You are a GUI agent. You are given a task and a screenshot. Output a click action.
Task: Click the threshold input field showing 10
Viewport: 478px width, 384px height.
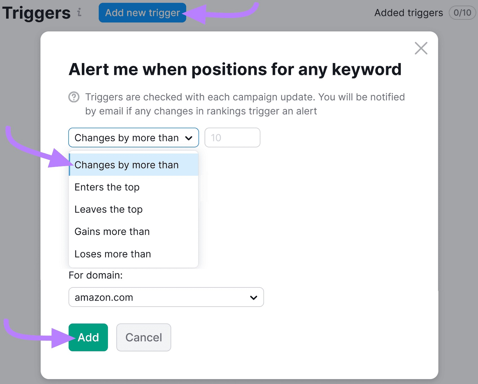(x=232, y=137)
